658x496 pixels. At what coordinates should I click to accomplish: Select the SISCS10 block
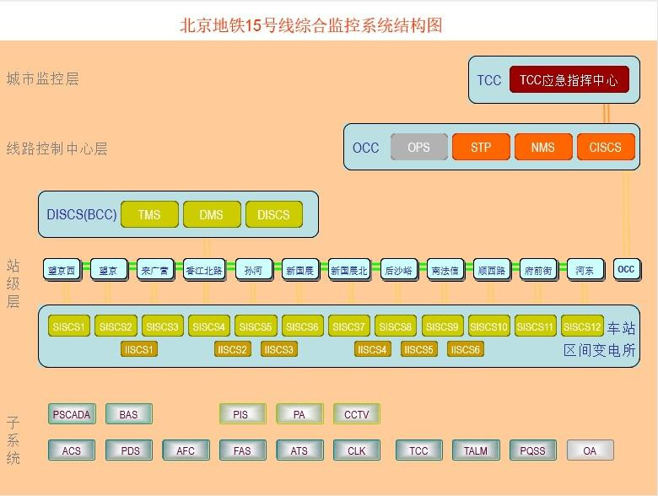tap(489, 326)
